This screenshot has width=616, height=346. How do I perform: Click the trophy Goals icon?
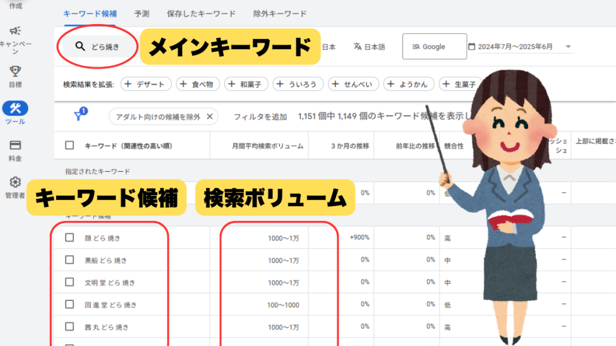click(x=16, y=71)
